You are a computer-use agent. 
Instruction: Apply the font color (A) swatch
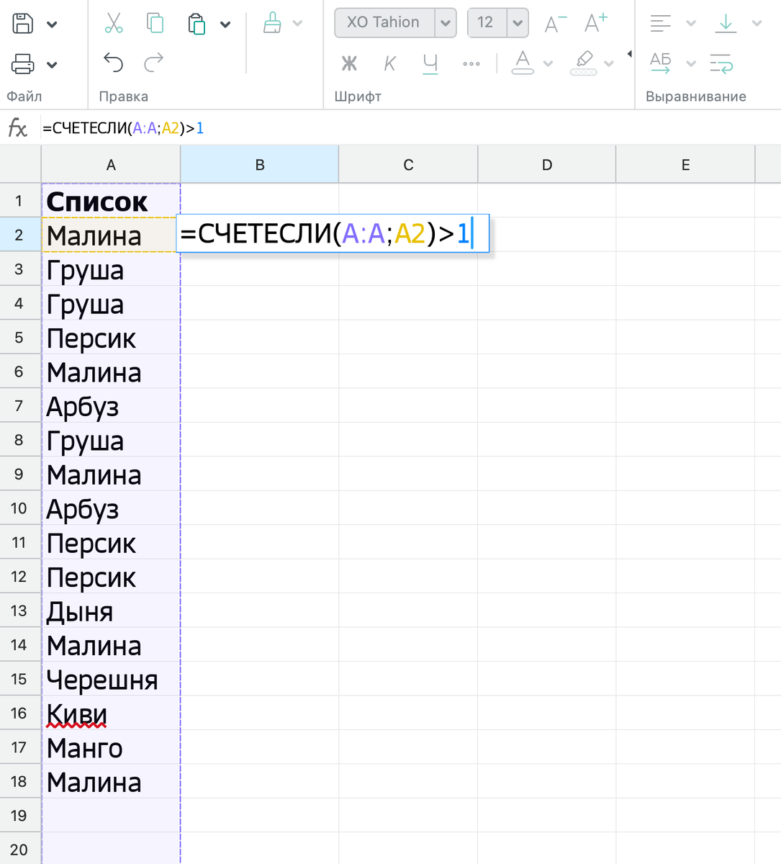point(523,63)
